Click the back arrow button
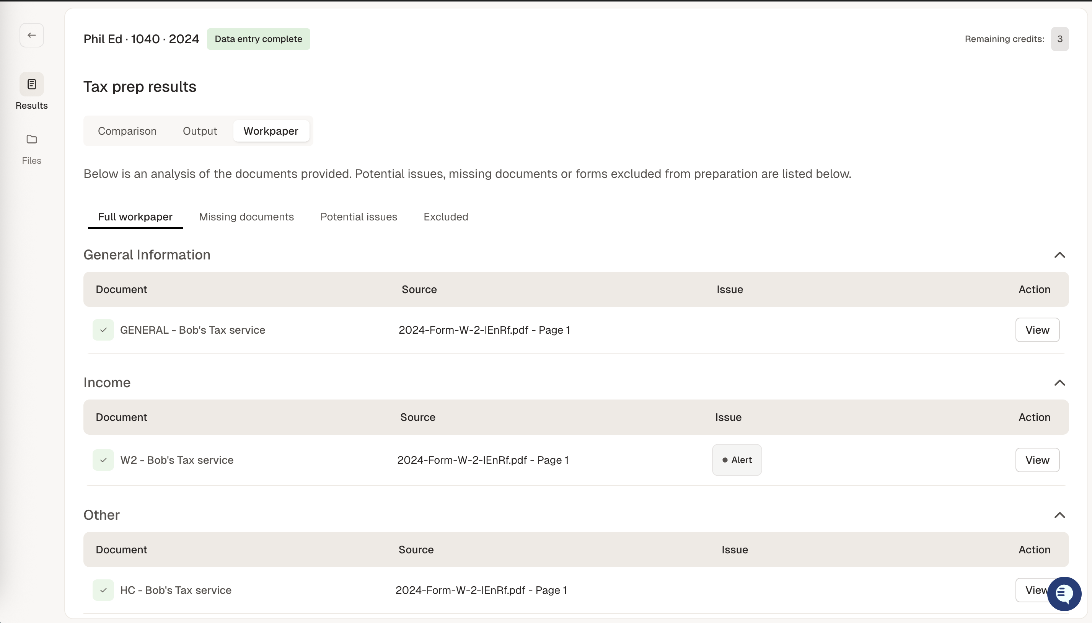This screenshot has width=1092, height=623. [32, 35]
